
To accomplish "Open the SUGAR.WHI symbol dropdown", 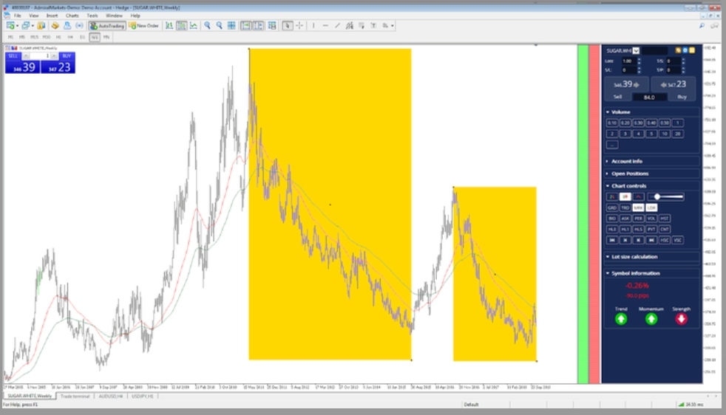I will point(636,50).
